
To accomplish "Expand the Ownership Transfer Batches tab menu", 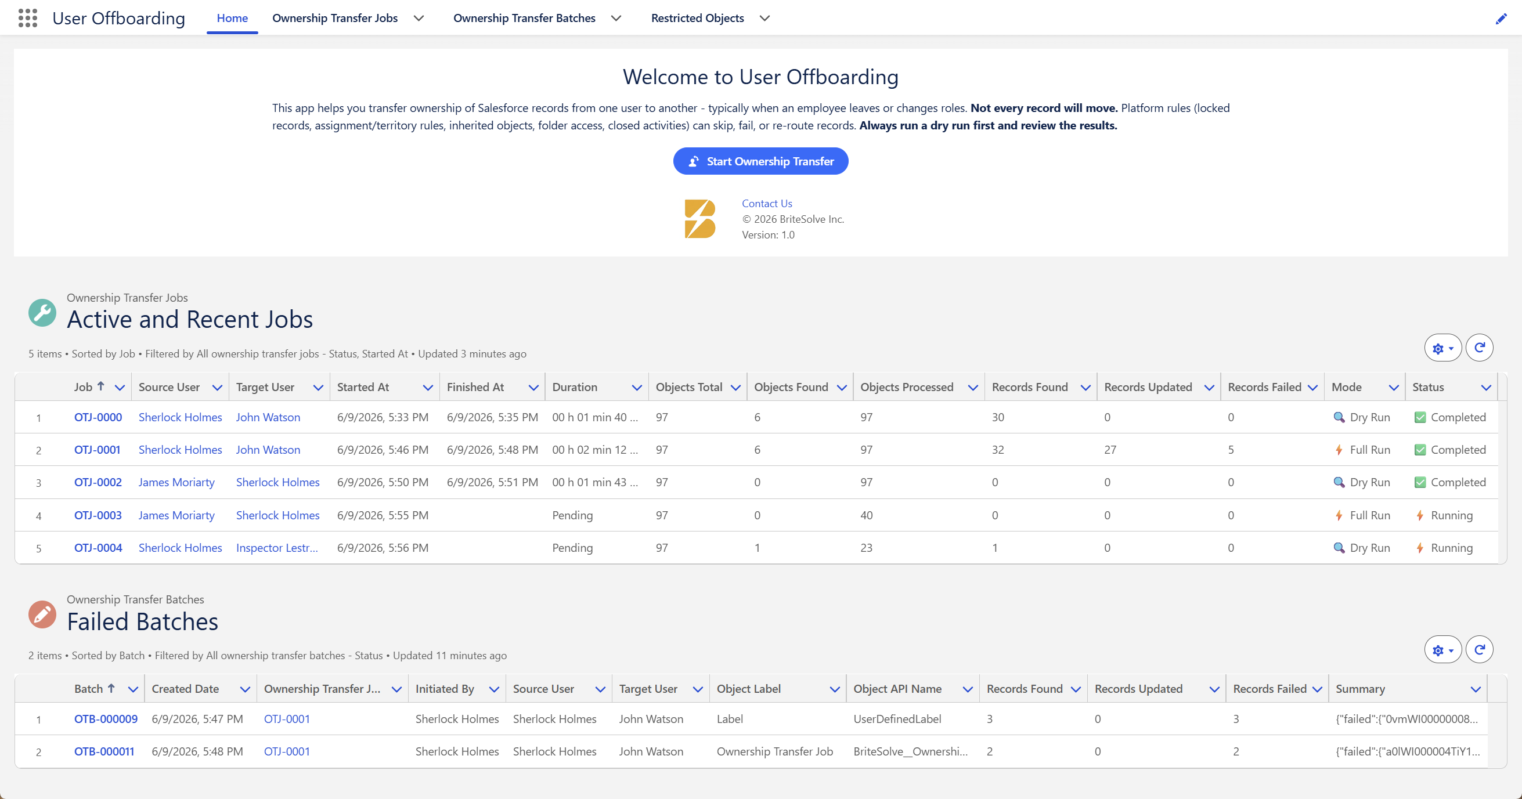I will pyautogui.click(x=616, y=19).
